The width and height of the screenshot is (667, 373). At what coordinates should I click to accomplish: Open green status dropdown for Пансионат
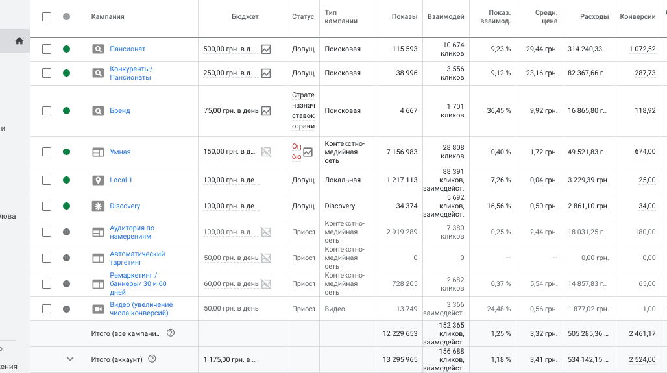point(66,49)
